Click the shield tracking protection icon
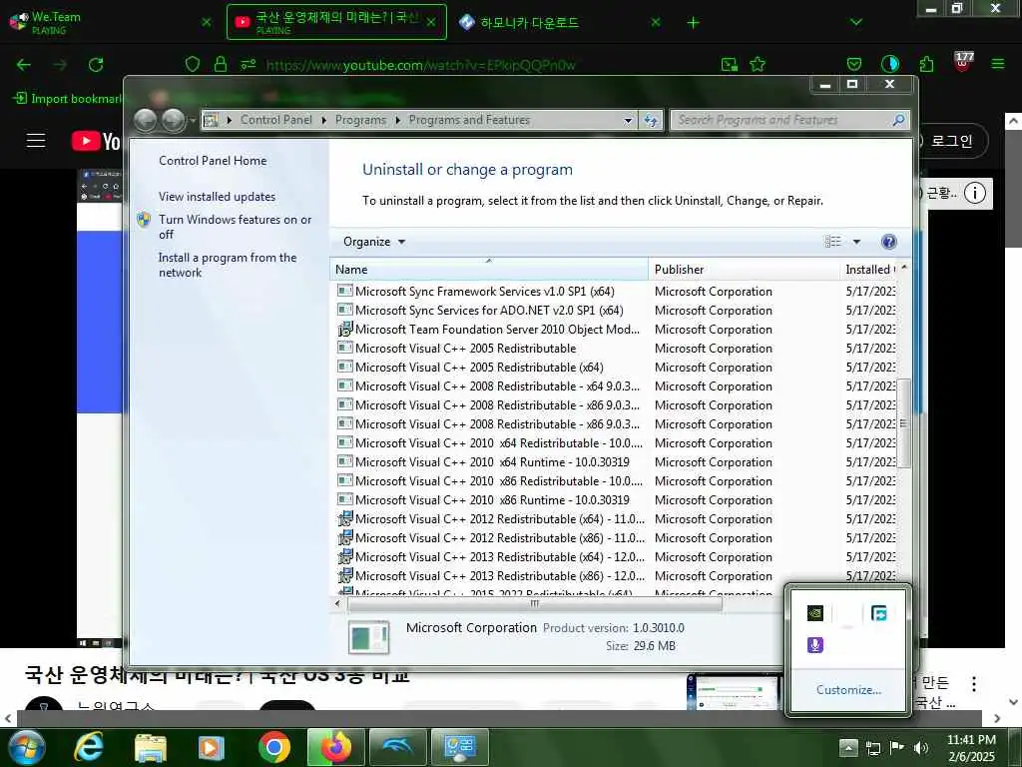 click(193, 64)
